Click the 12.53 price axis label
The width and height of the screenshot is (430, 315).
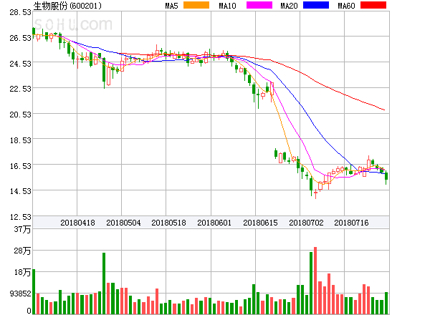coord(20,217)
